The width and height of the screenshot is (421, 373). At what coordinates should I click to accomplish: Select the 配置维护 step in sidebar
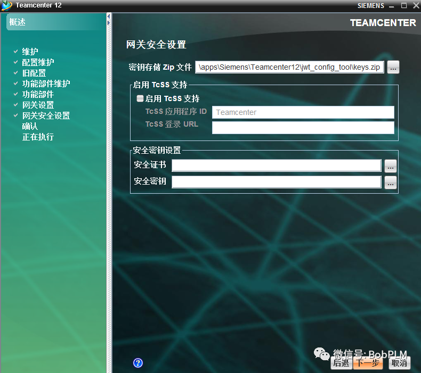(38, 62)
